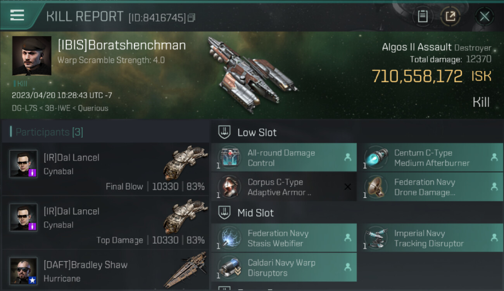Open Boratshenchman's character portrait
The height and width of the screenshot is (291, 504).
pyautogui.click(x=32, y=56)
